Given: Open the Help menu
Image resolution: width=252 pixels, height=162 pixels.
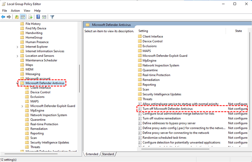Looking at the screenshot, I should [x=37, y=10].
